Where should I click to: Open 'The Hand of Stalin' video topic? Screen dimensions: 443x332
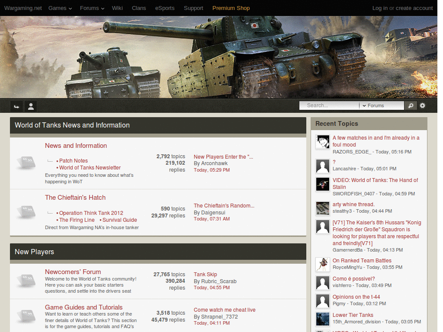coord(375,183)
